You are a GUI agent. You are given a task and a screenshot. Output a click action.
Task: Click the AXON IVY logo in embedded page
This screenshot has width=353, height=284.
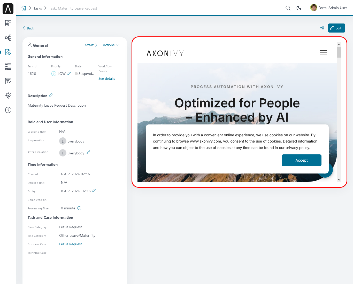pos(165,53)
